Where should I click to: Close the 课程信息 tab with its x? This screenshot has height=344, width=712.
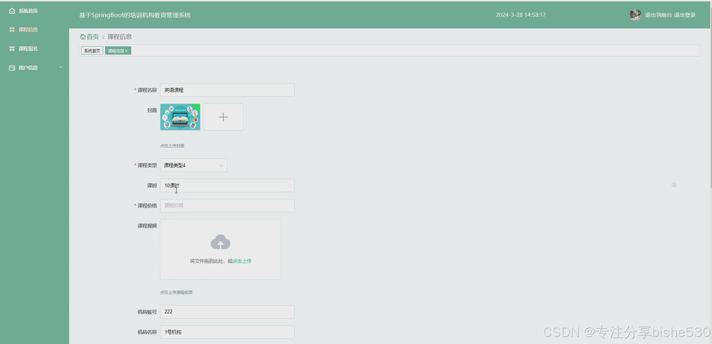click(126, 51)
